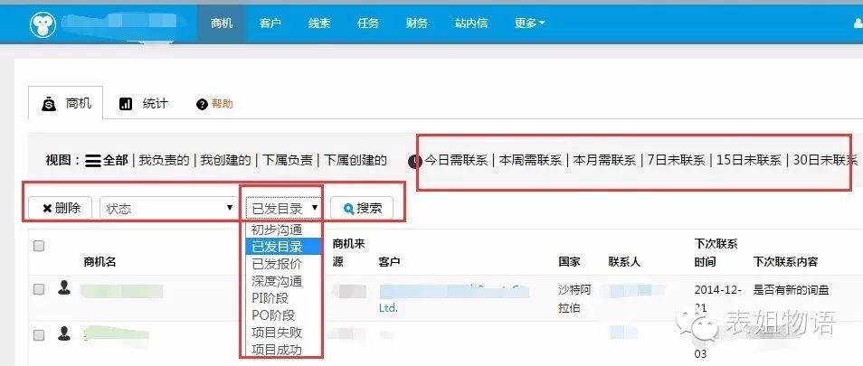Click the clock icon before 今日需联系
Screen dimensions: 863x366
click(414, 161)
